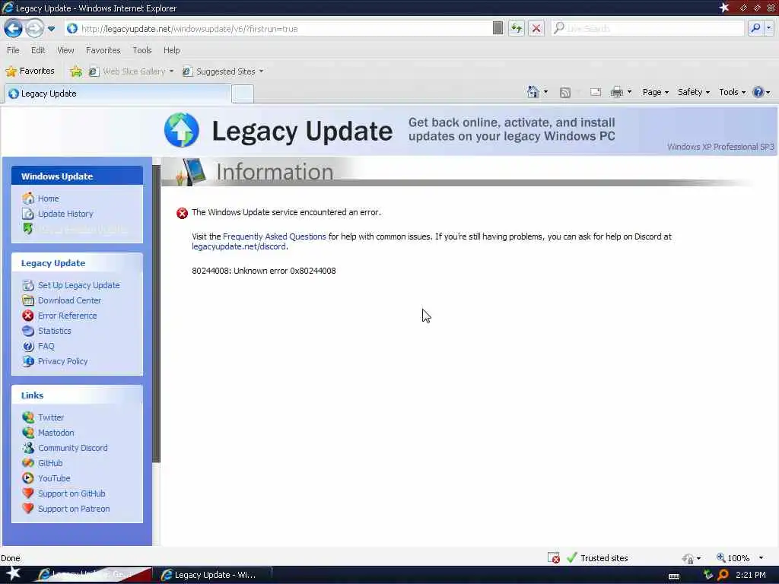Click the browser Forward arrow button
Image resolution: width=779 pixels, height=584 pixels.
tap(34, 28)
